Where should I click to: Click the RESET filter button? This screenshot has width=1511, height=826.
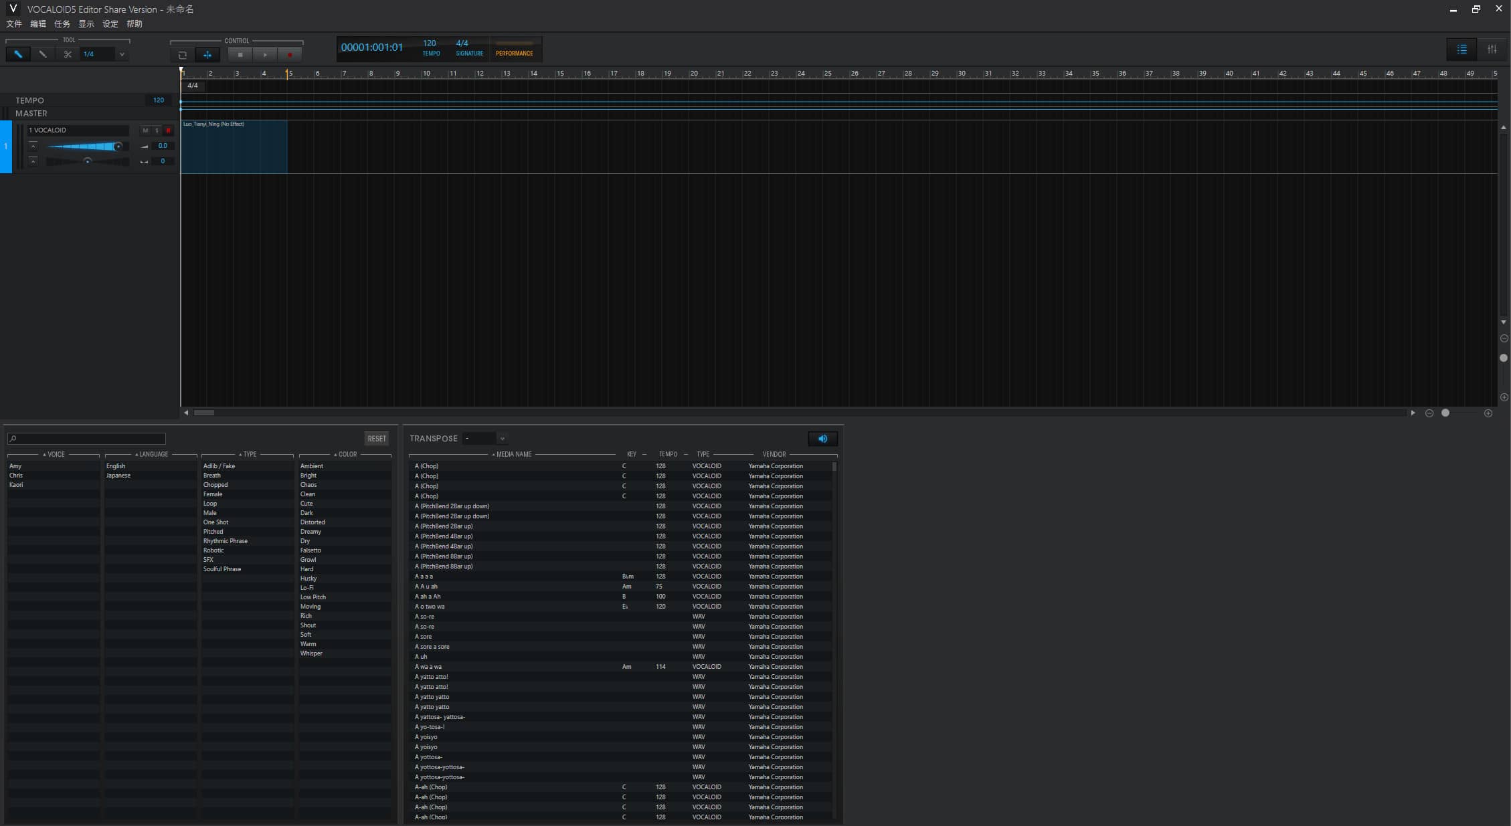[377, 439]
